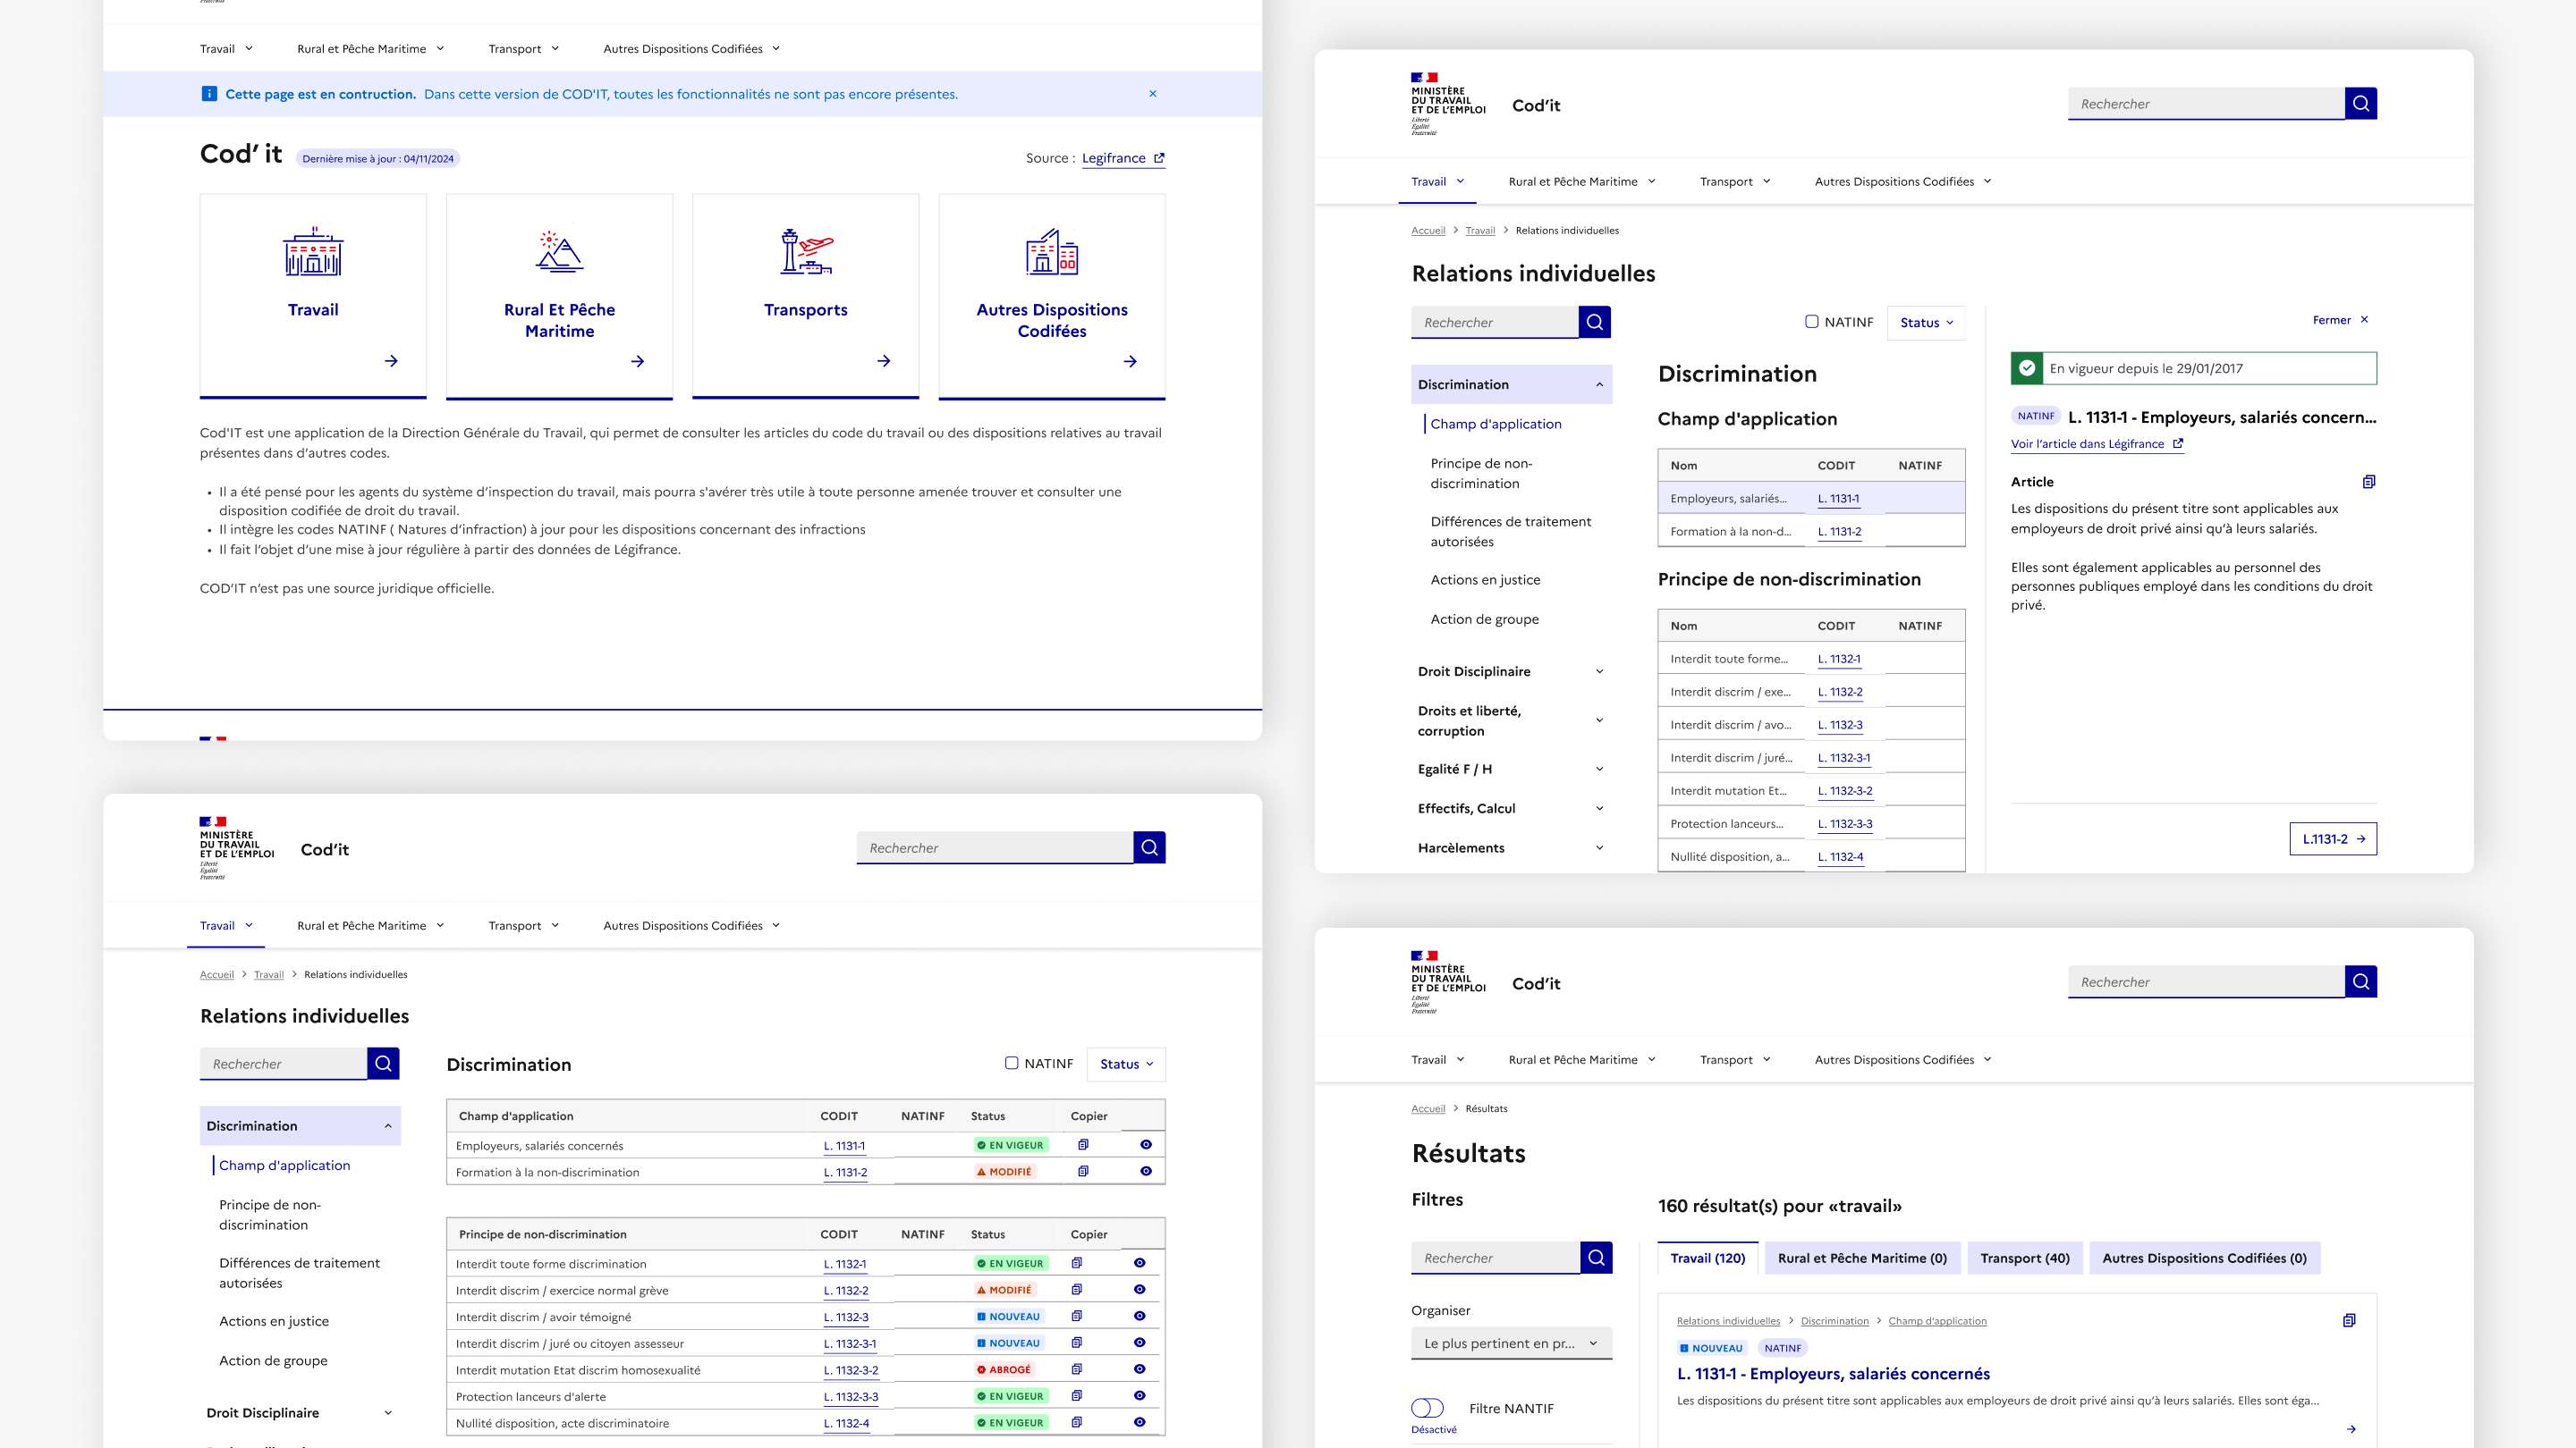Select Actions en justice in article detail page sidebar
This screenshot has width=2576, height=1448.
(x=1485, y=579)
